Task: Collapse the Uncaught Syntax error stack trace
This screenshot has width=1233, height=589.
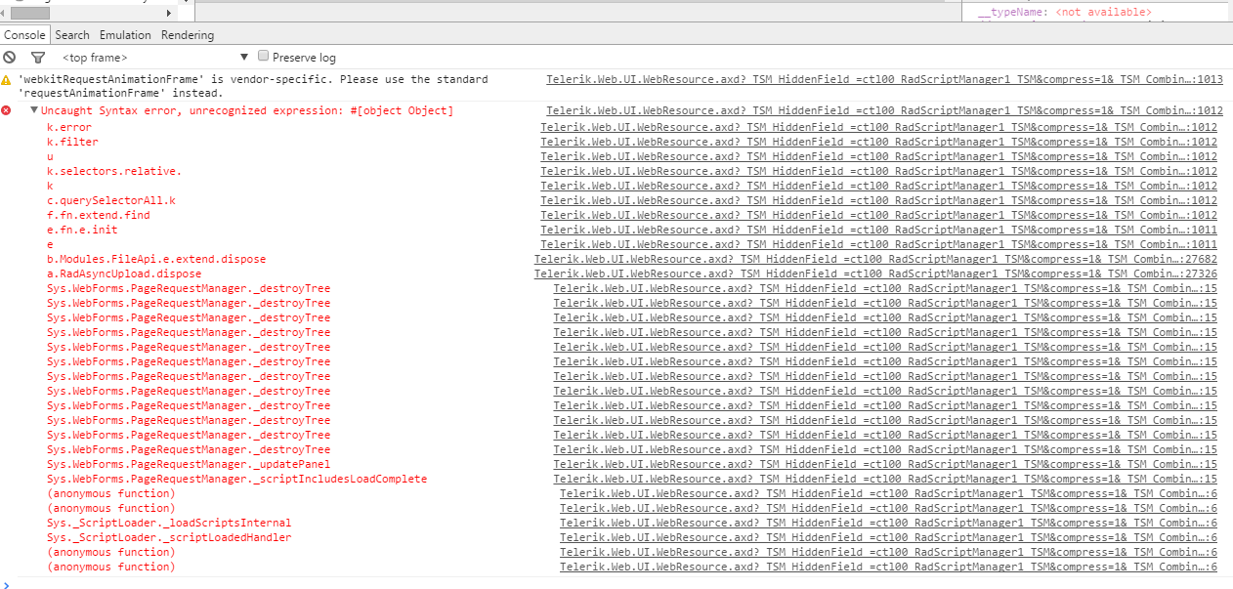Action: (x=34, y=110)
